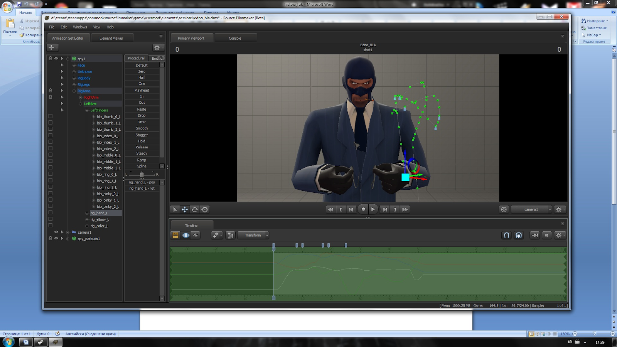Click the fast forward button

(405, 209)
